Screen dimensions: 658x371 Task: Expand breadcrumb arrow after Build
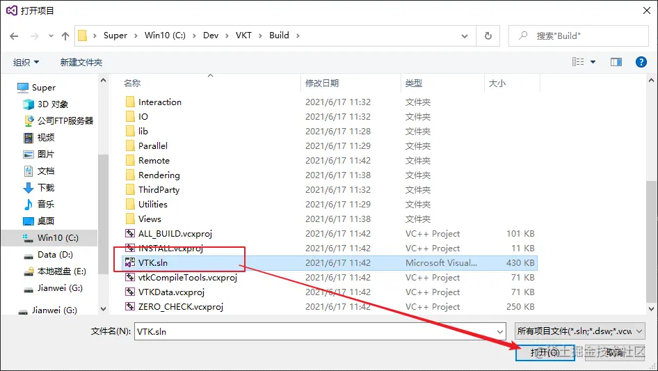(298, 36)
